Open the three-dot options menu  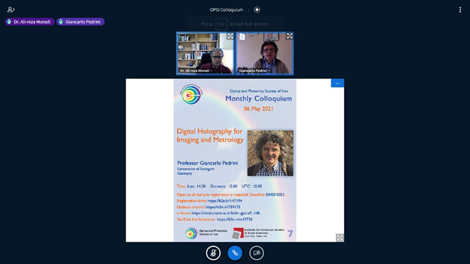460,9
